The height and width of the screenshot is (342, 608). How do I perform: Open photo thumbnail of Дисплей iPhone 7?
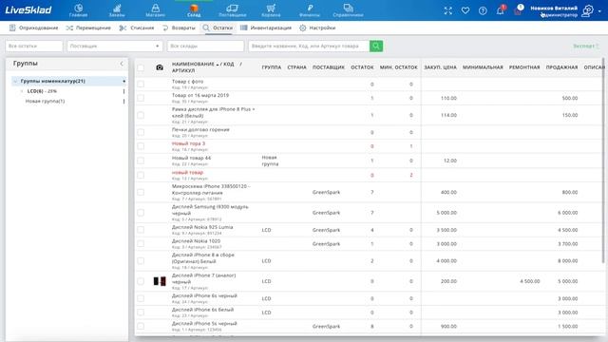(160, 281)
